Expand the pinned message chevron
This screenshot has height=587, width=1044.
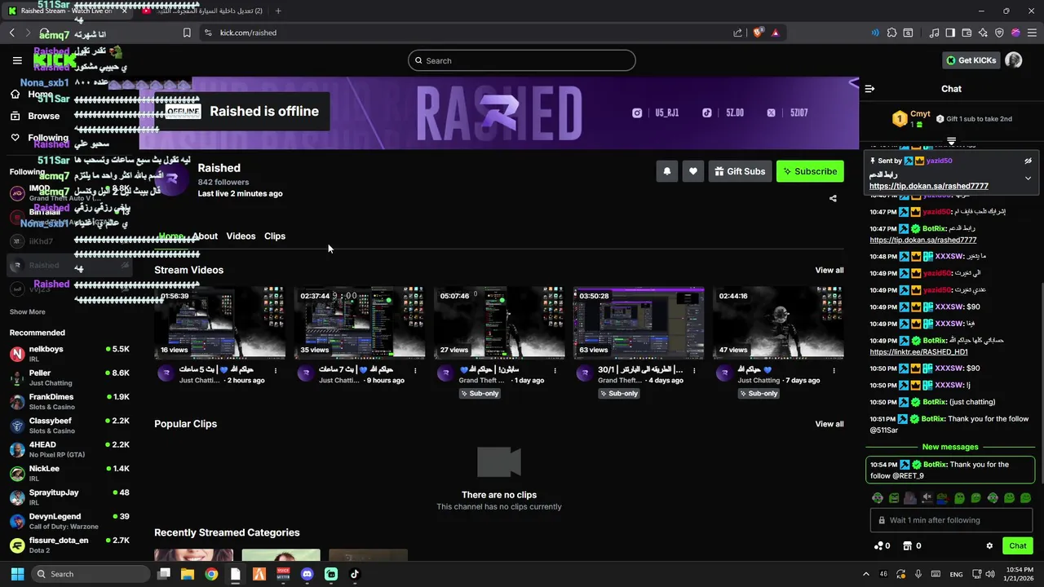pos(1028,178)
